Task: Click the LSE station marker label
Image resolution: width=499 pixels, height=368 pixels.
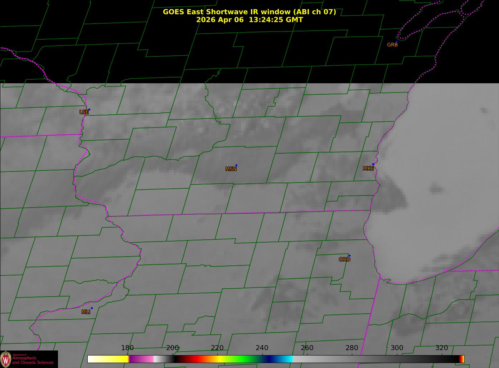Action: pyautogui.click(x=84, y=112)
